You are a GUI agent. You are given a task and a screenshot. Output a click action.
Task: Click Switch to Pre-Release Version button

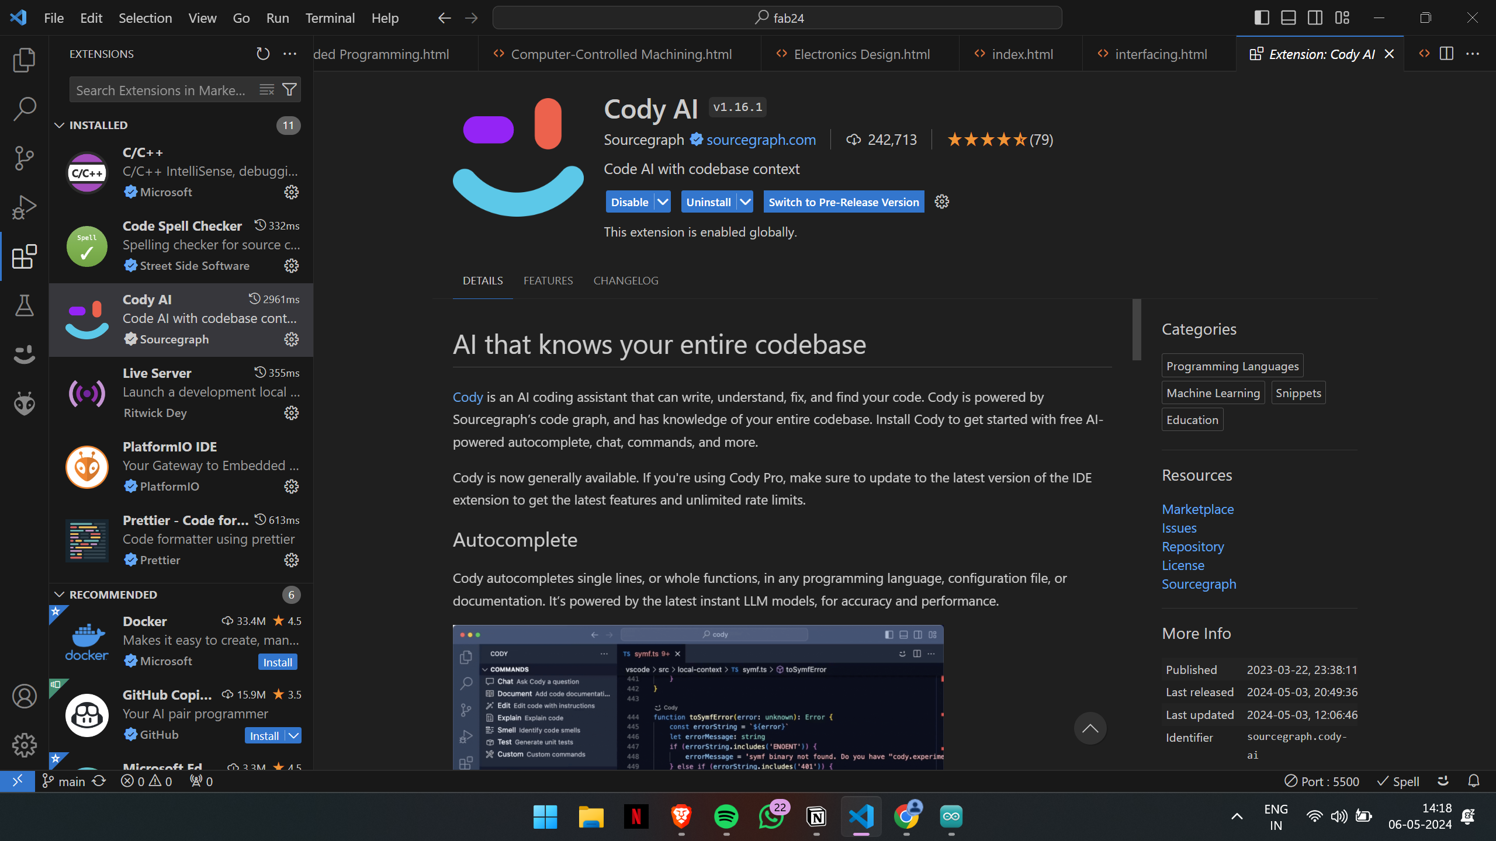pos(843,202)
